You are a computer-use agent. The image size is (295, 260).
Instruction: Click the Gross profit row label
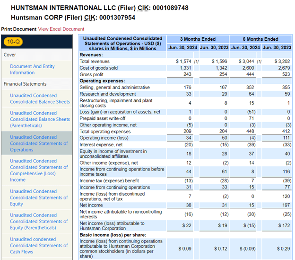(x=92, y=74)
